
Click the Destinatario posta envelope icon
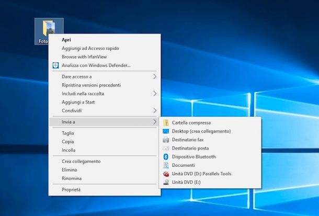point(166,148)
